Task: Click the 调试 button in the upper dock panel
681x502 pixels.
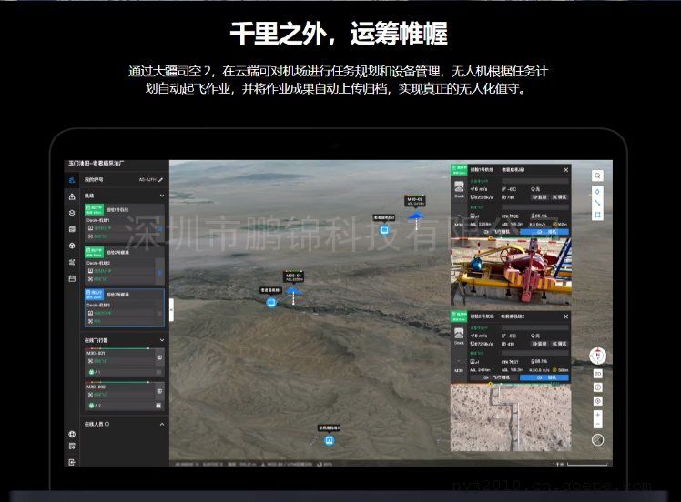Action: pos(562,196)
